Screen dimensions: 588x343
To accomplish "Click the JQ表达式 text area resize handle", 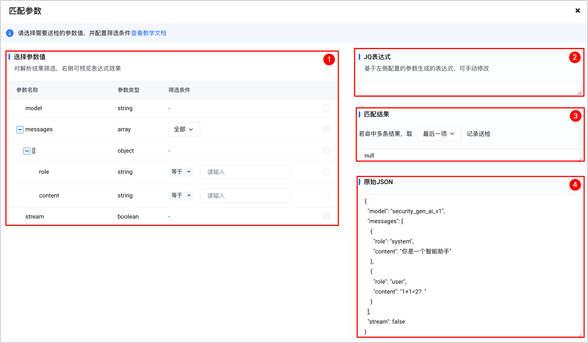I will pyautogui.click(x=579, y=93).
